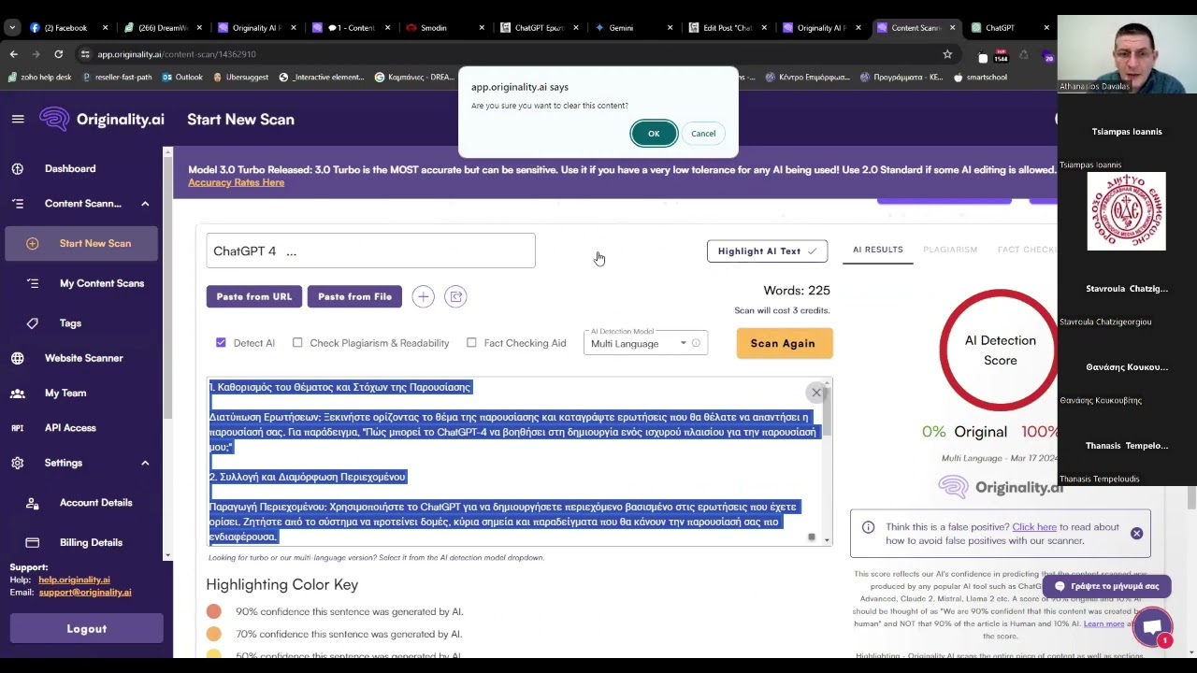The width and height of the screenshot is (1197, 673).
Task: Close the Facebook browser tab
Action: [x=105, y=28]
